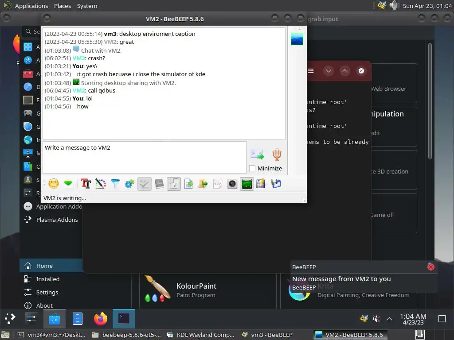Click System Settings icon in KDE panel

click(31, 319)
